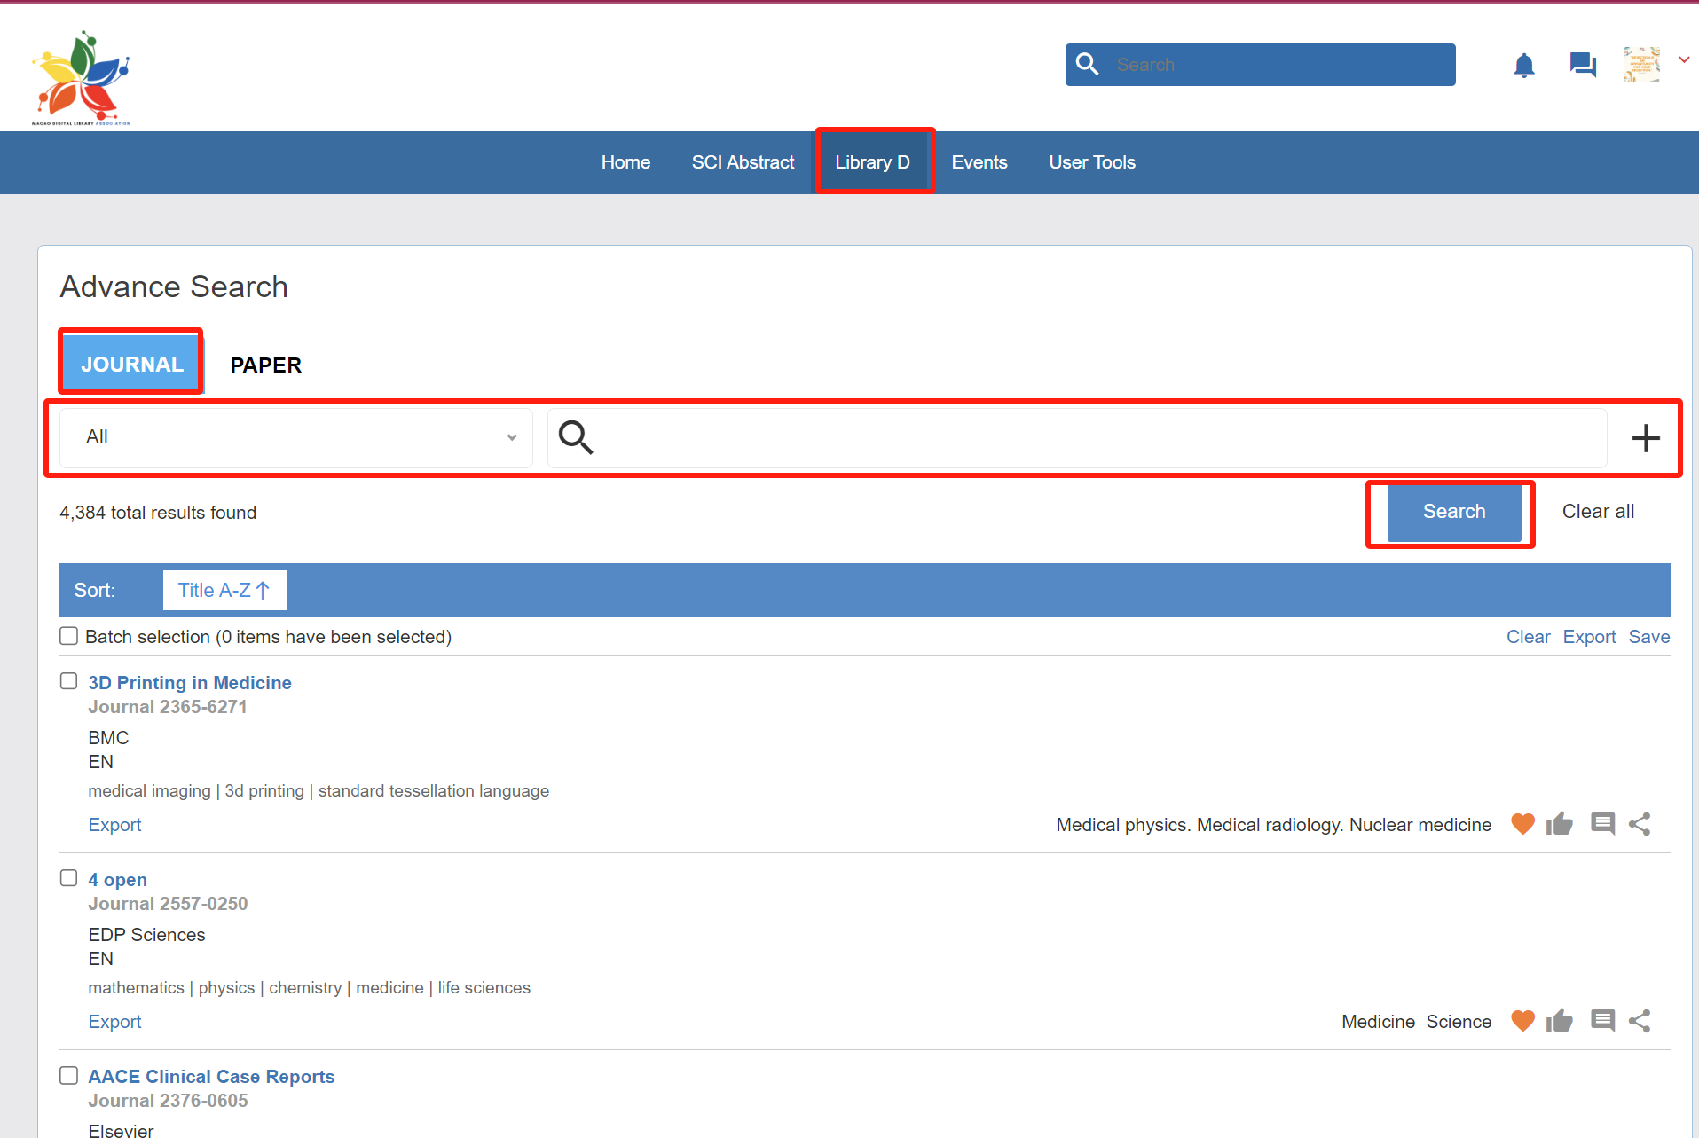Image resolution: width=1699 pixels, height=1138 pixels.
Task: Change sort order via Title A-Z
Action: click(224, 590)
